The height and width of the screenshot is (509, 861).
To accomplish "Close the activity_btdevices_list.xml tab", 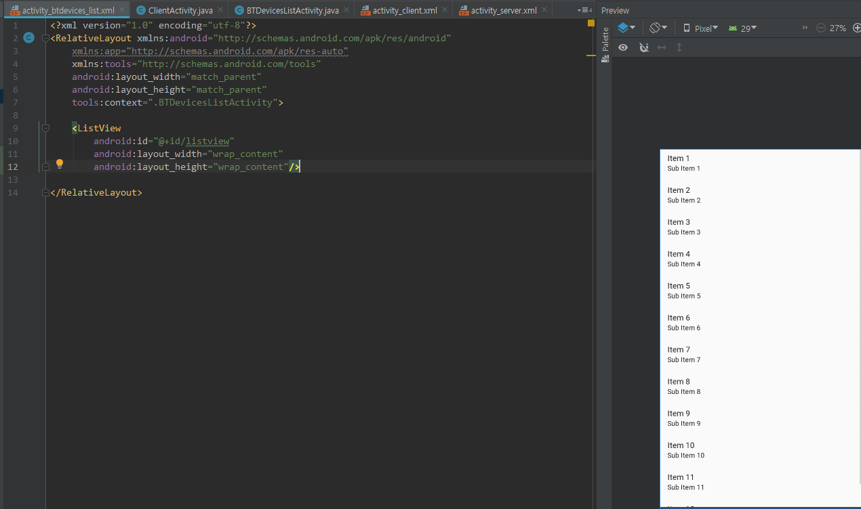I will click(x=122, y=10).
